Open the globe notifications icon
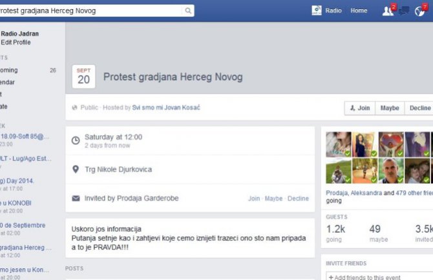433x280 pixels. point(421,11)
